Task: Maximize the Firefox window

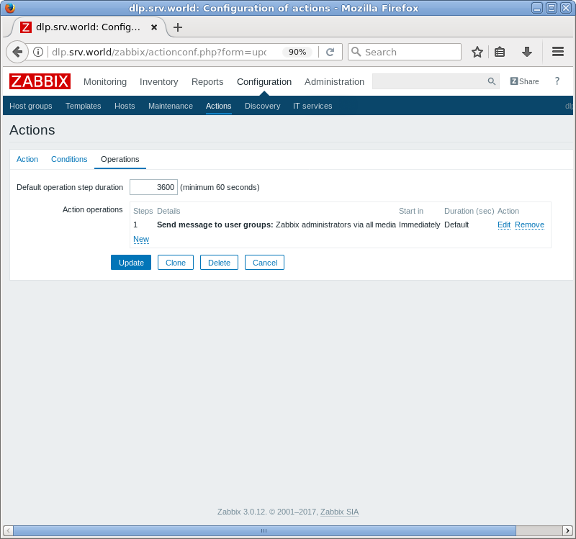Action: click(552, 8)
